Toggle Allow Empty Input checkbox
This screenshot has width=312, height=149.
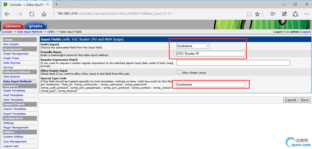pyautogui.click(x=179, y=72)
